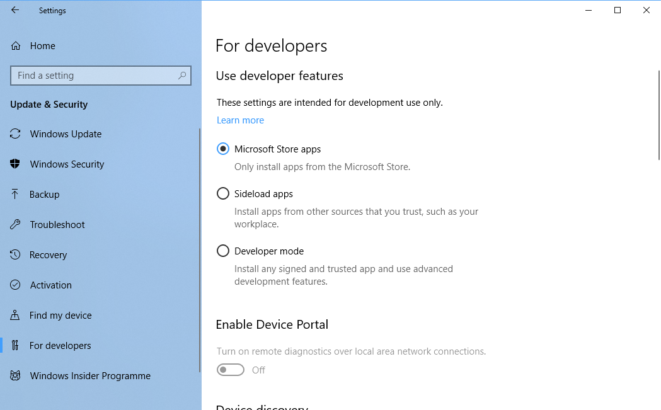Viewport: 661px width, 410px height.
Task: Click the Windows Security shield icon
Action: click(x=15, y=164)
